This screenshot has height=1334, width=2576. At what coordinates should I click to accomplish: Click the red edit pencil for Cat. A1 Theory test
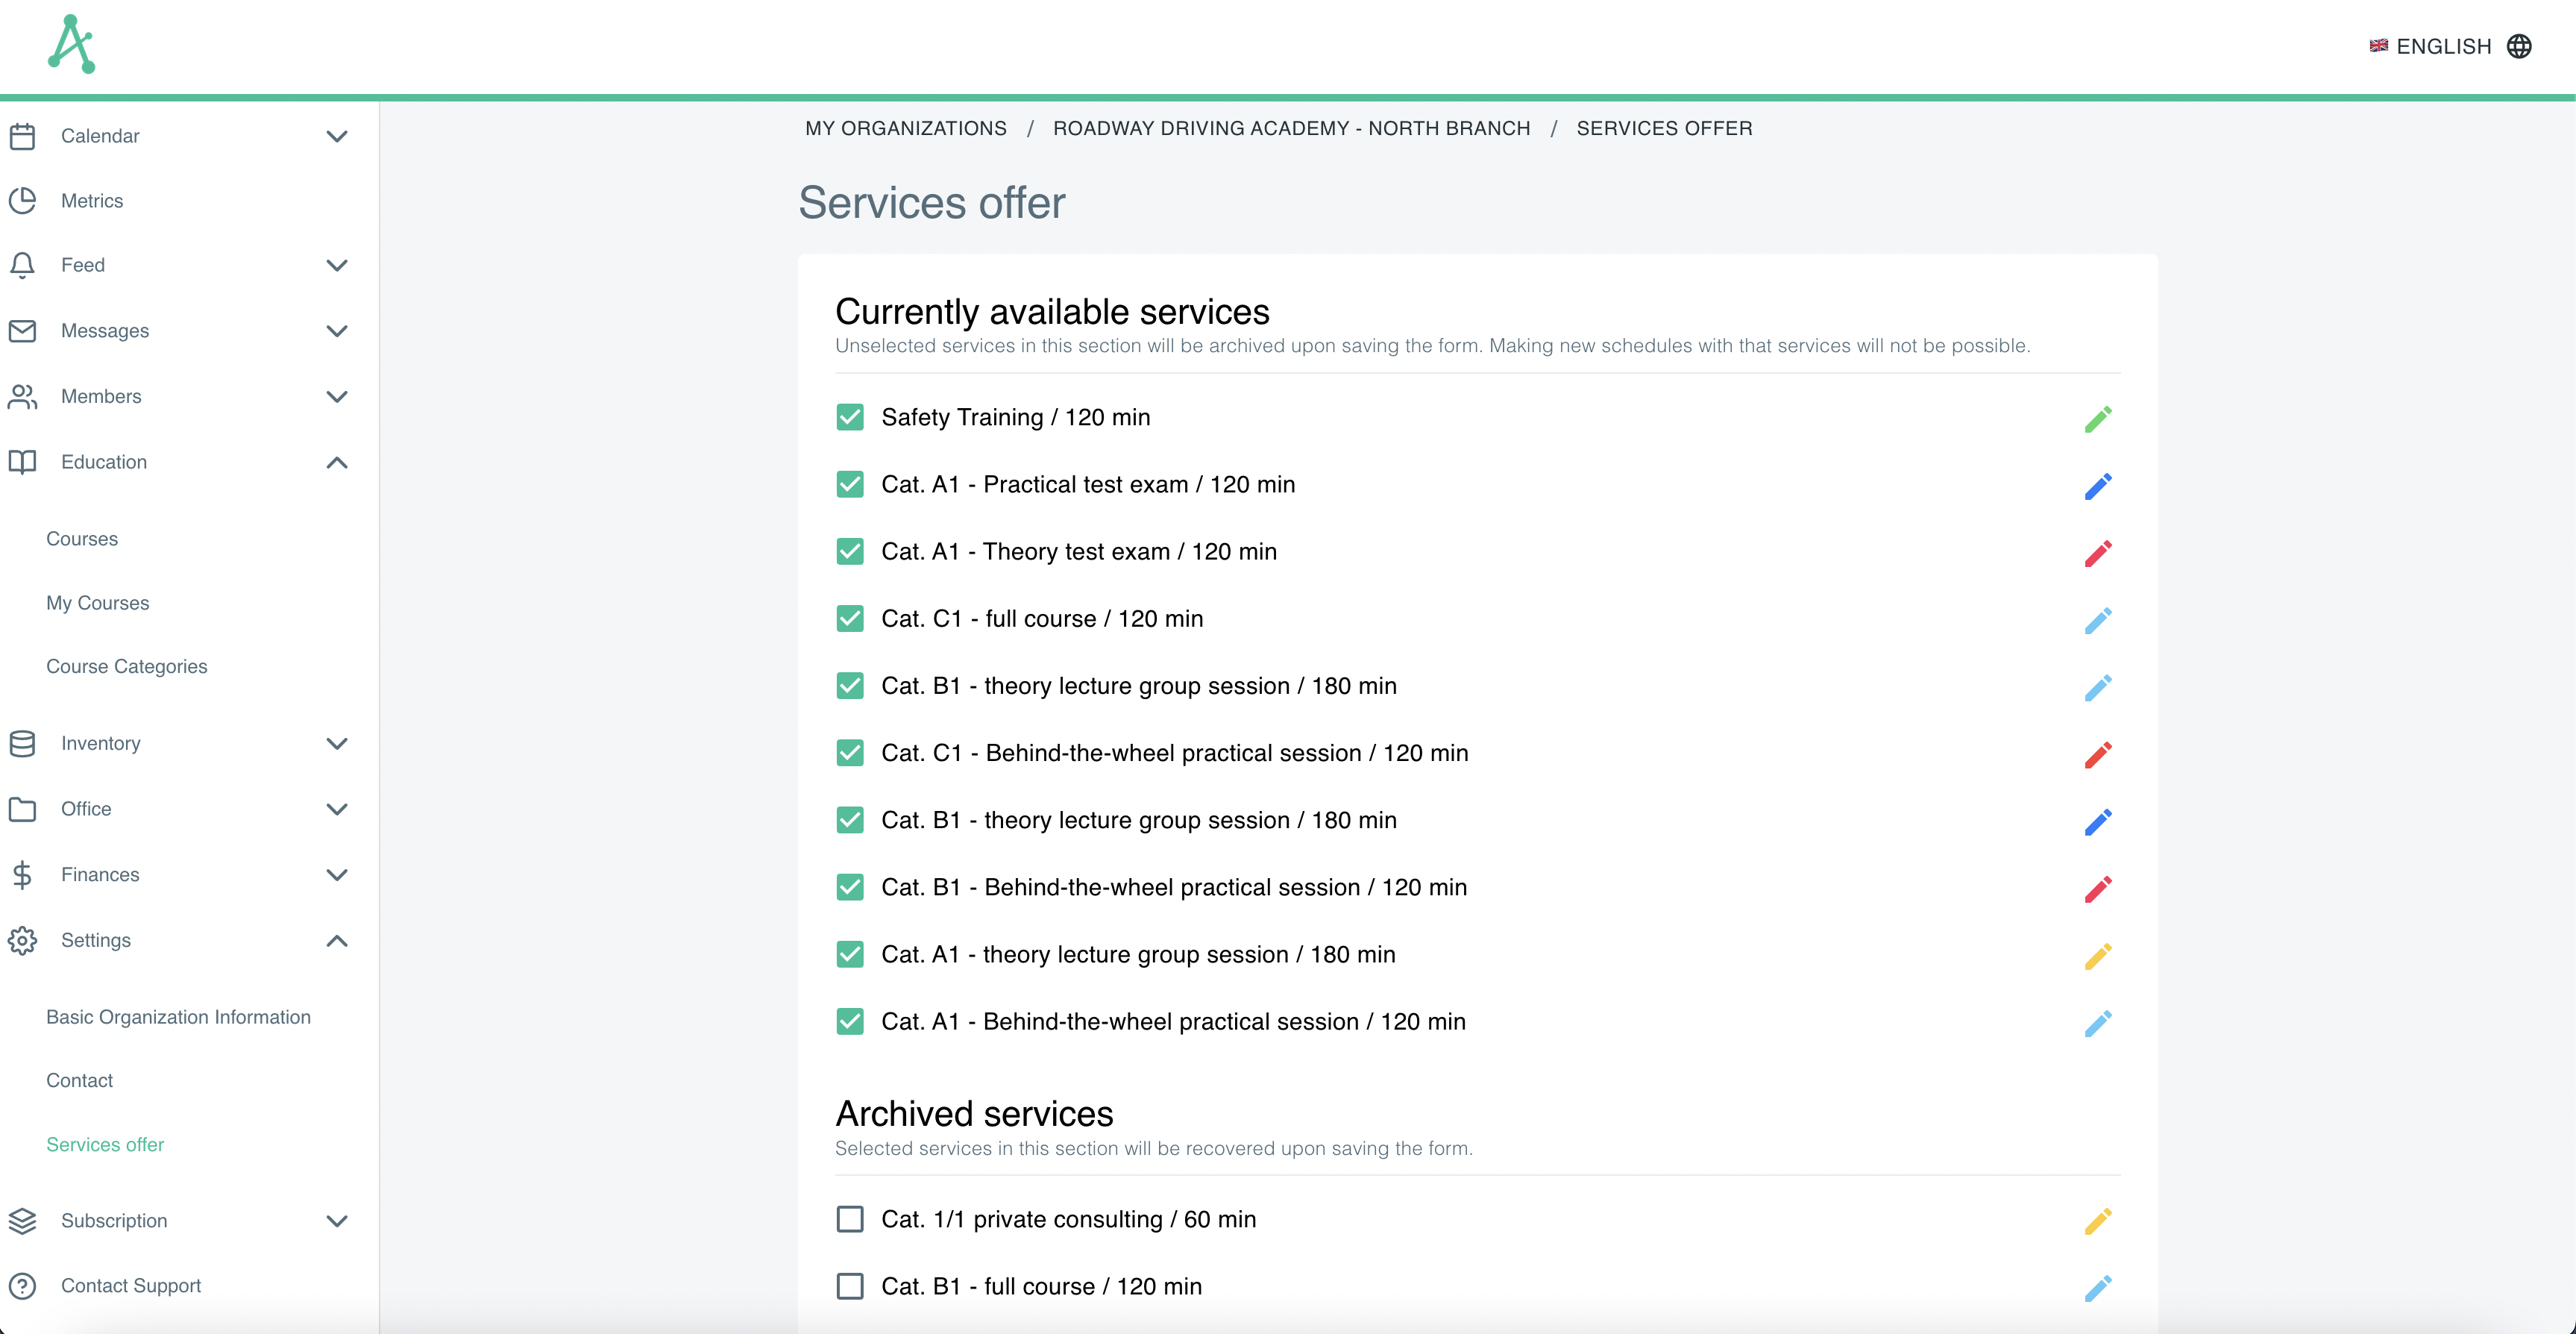[2099, 551]
